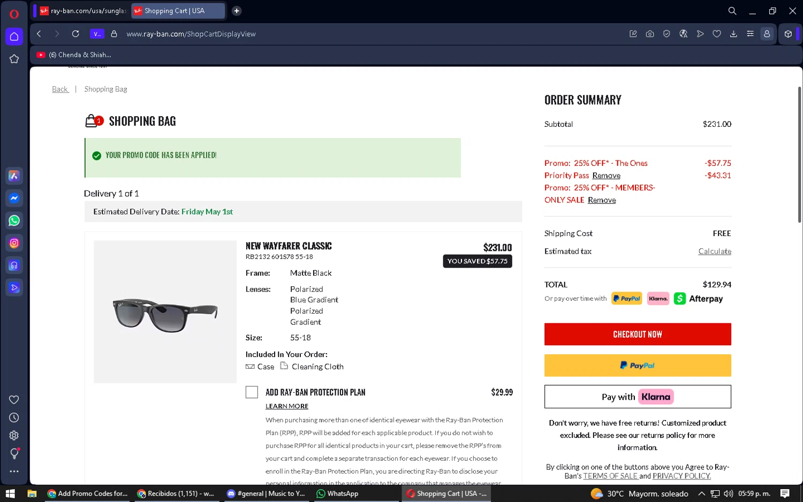Image resolution: width=803 pixels, height=502 pixels.
Task: Select the Shopping Cart | USA tab
Action: coord(178,11)
